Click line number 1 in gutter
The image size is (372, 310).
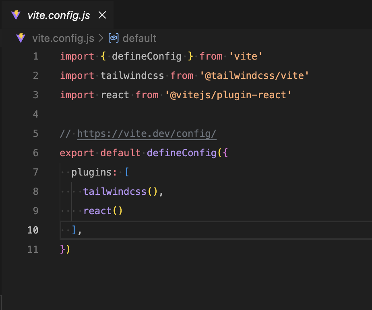tap(35, 56)
